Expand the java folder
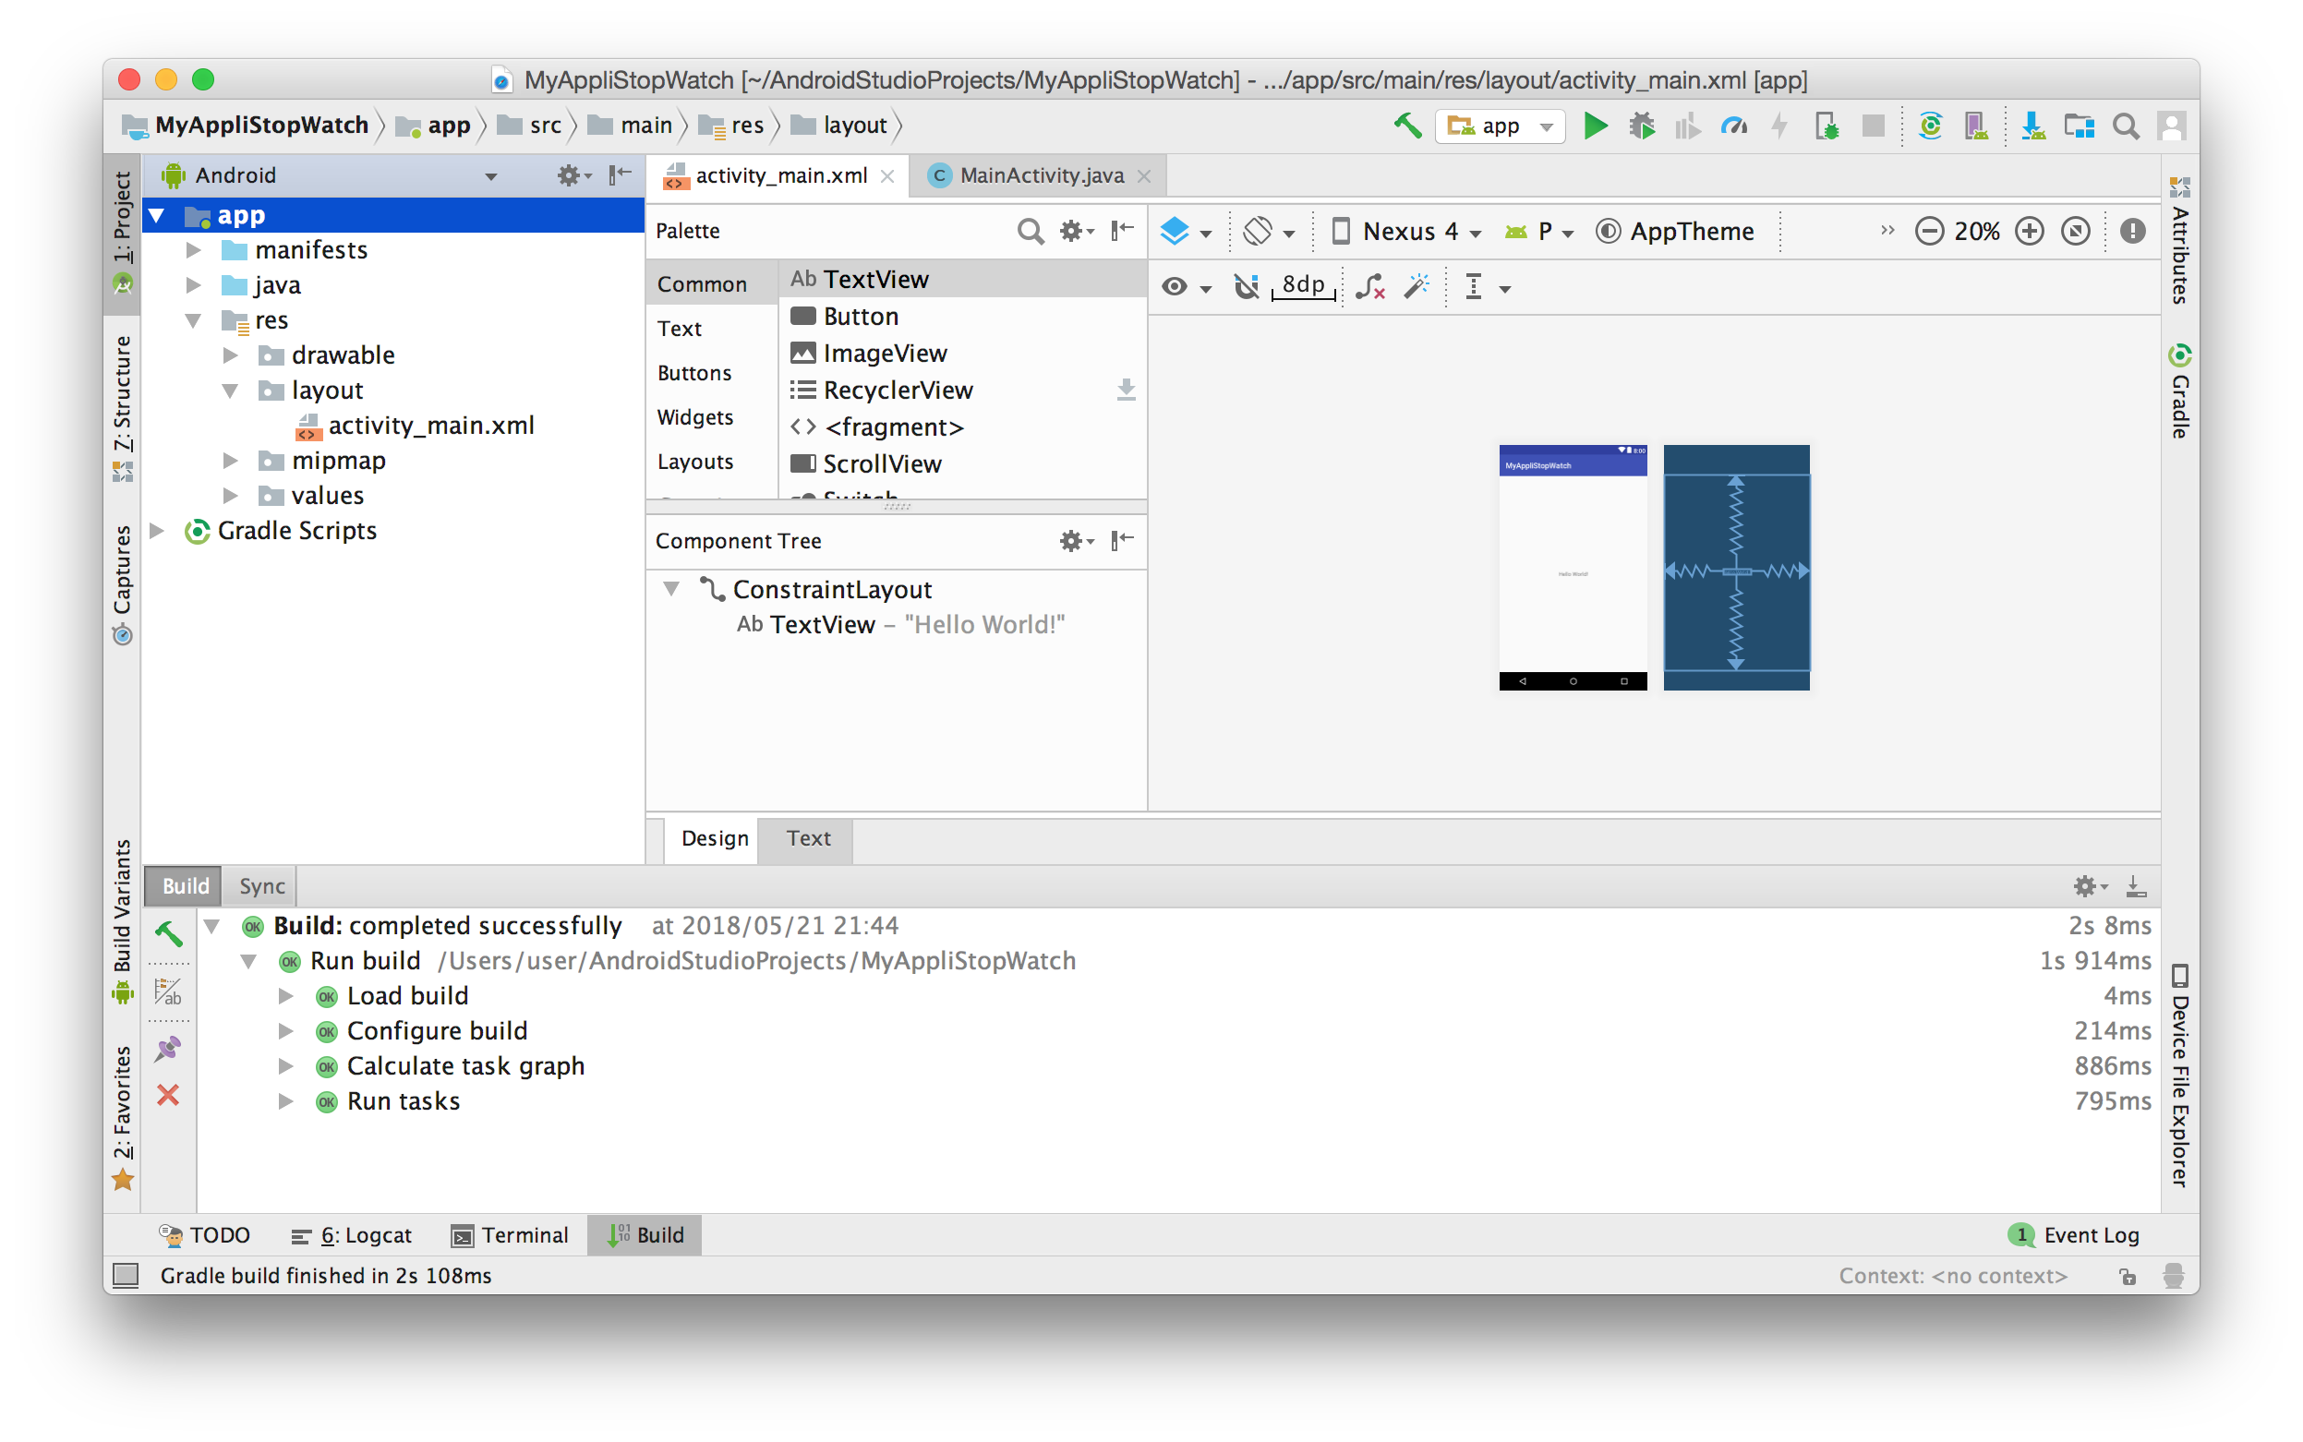 coord(194,285)
